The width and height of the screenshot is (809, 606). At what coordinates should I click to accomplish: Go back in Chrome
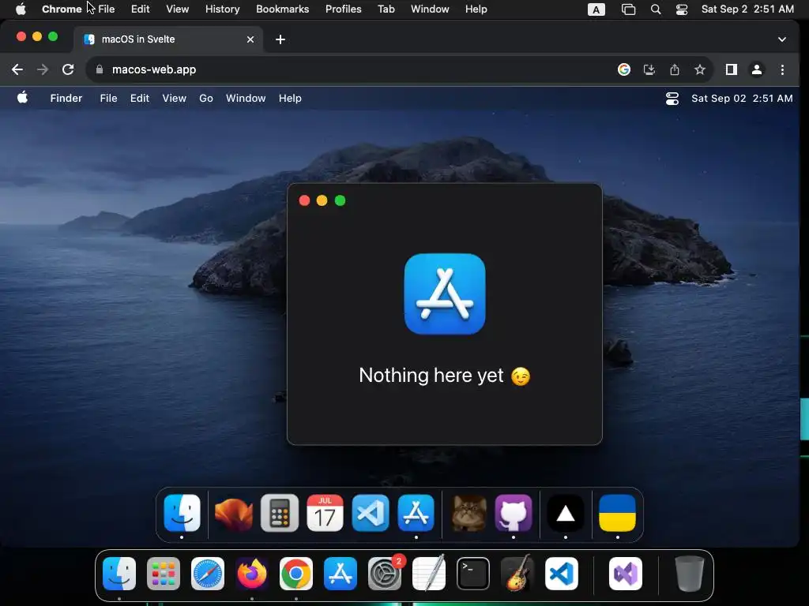17,69
